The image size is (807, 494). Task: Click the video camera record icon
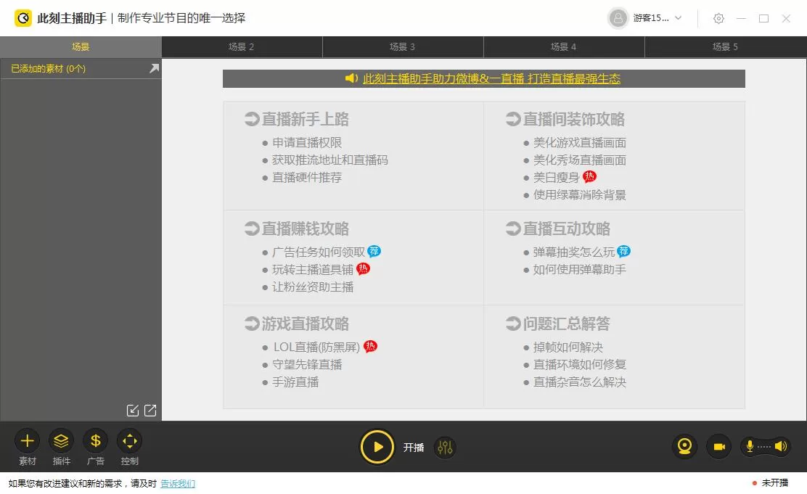pos(719,446)
